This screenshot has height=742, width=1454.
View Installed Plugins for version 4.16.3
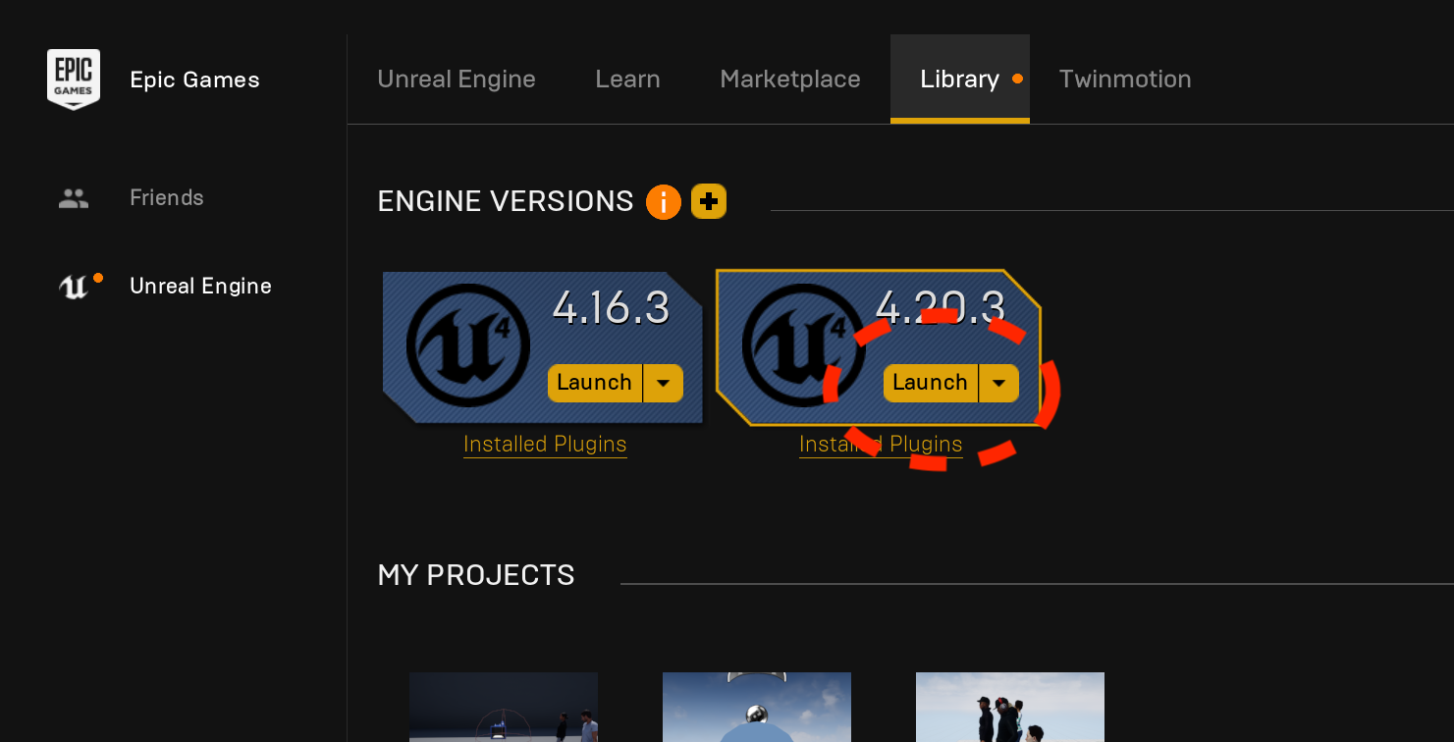tap(545, 444)
